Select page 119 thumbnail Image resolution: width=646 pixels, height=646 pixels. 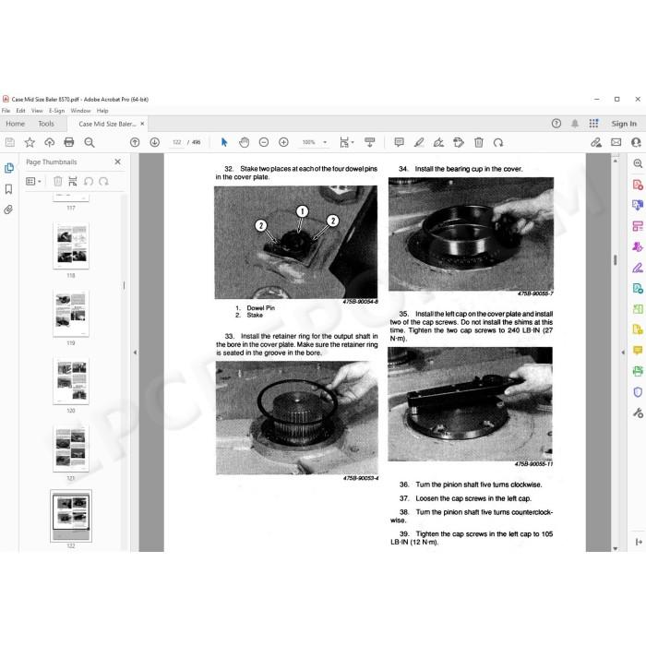(71, 313)
